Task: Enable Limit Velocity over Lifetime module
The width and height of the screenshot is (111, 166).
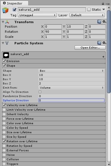Action: coord(4,110)
